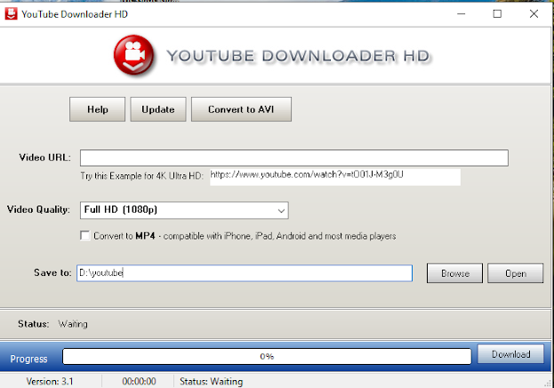
Task: Click Open to view save folder
Action: point(516,273)
